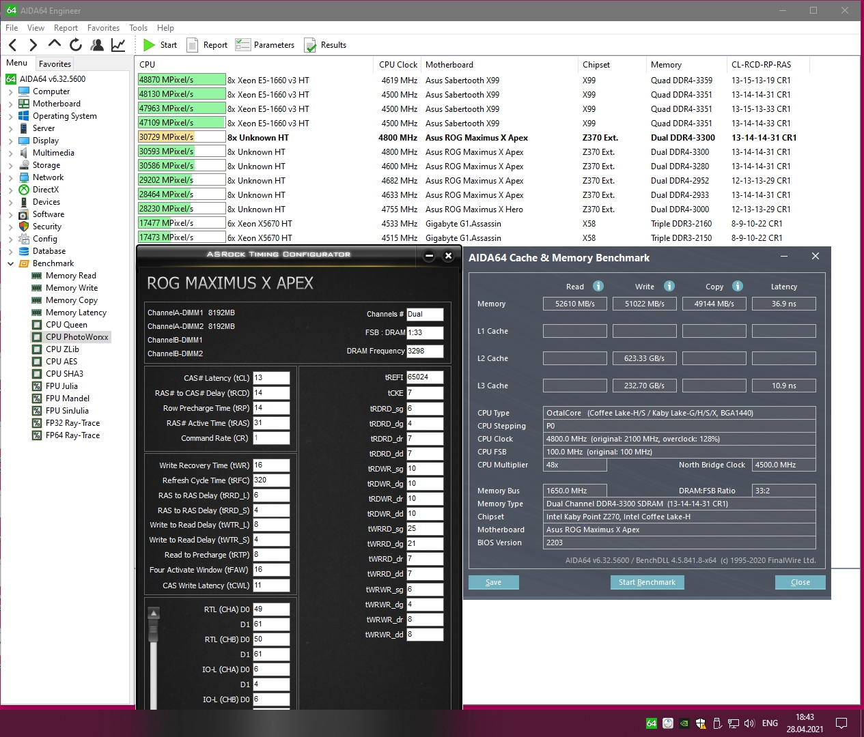Viewport: 864px width, 737px height.
Task: Click Save in Cache & Memory Benchmark
Action: point(493,582)
